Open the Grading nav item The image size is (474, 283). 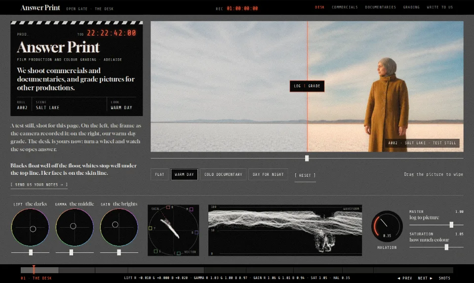tap(411, 7)
